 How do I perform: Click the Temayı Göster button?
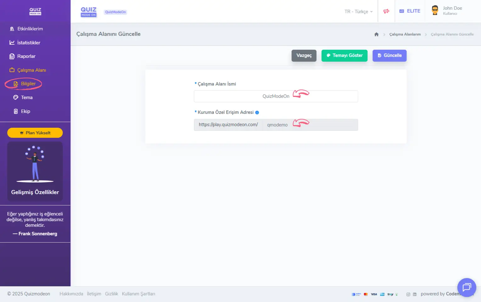coord(344,56)
